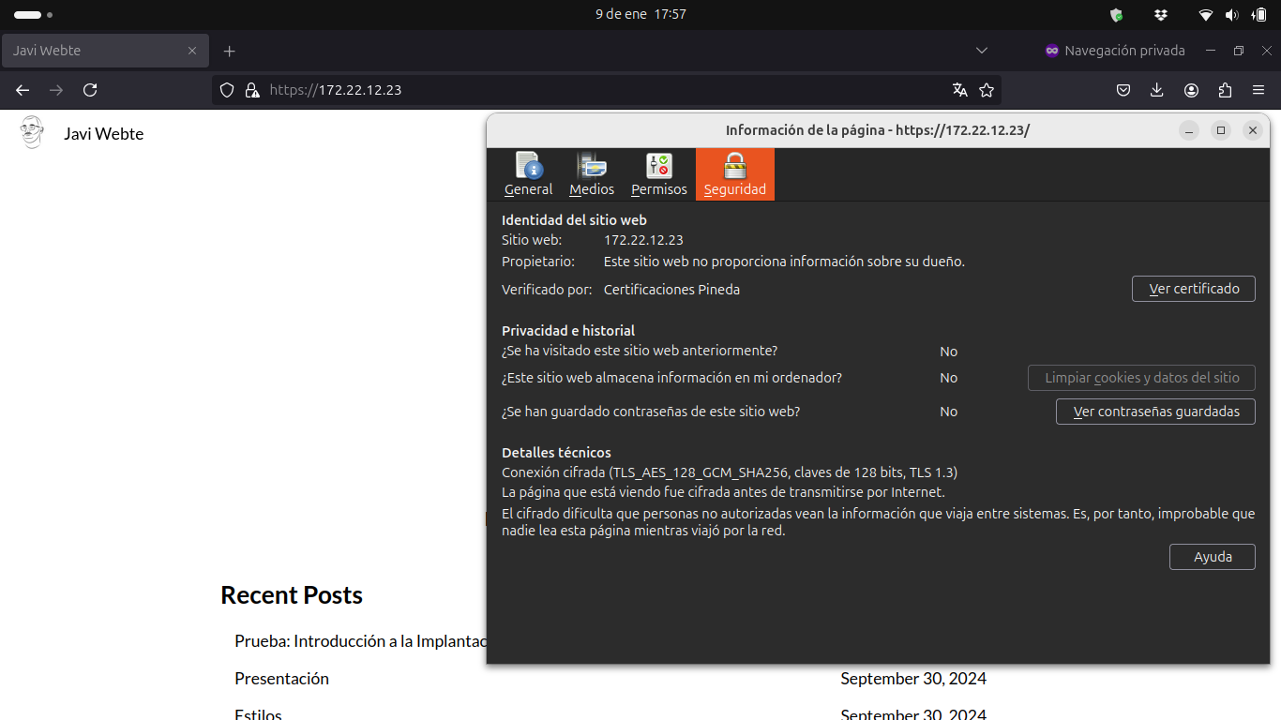Open Ver contraseñas guardadas
The height and width of the screenshot is (720, 1281).
pyautogui.click(x=1155, y=412)
